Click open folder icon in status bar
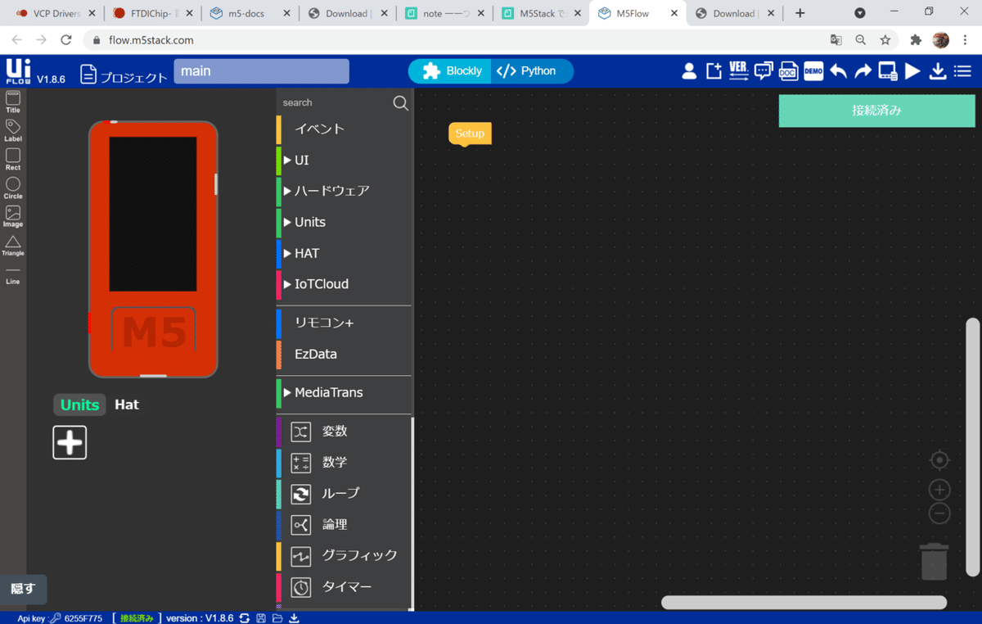The width and height of the screenshot is (982, 624). tap(277, 618)
